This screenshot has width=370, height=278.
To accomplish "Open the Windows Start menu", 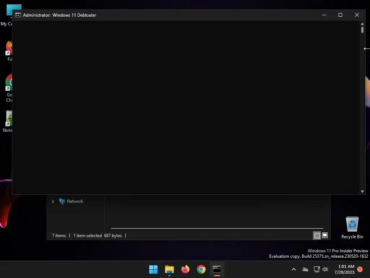I will 153,269.
